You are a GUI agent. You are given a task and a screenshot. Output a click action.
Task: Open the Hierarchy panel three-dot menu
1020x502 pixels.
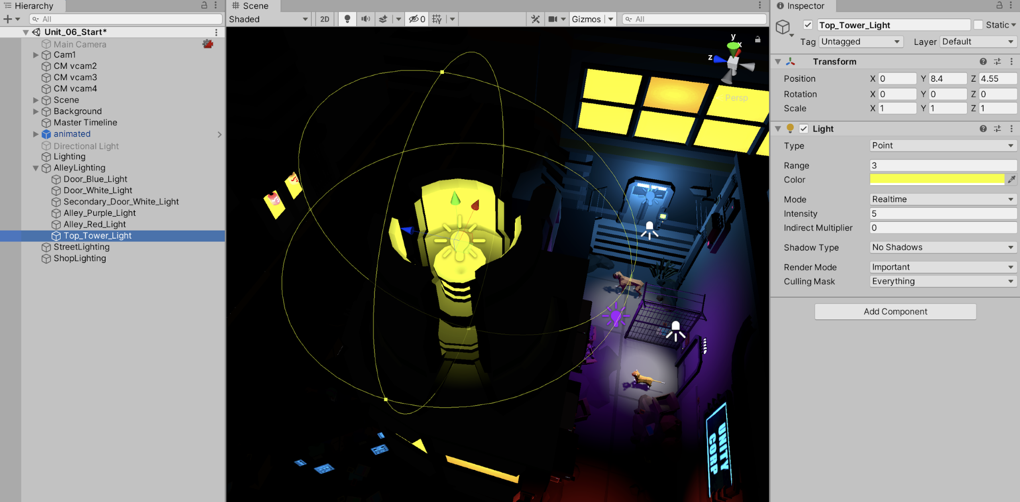tap(216, 5)
